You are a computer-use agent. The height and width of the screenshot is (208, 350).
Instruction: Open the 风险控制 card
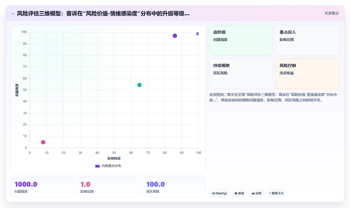click(x=307, y=74)
